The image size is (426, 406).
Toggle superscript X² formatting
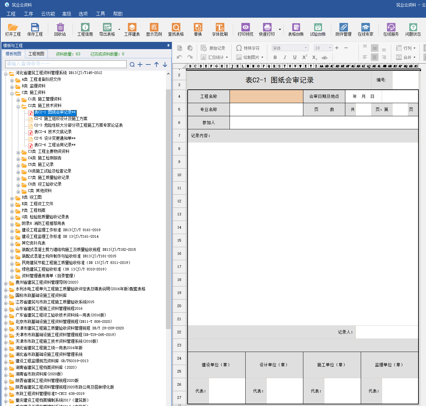coord(305,57)
